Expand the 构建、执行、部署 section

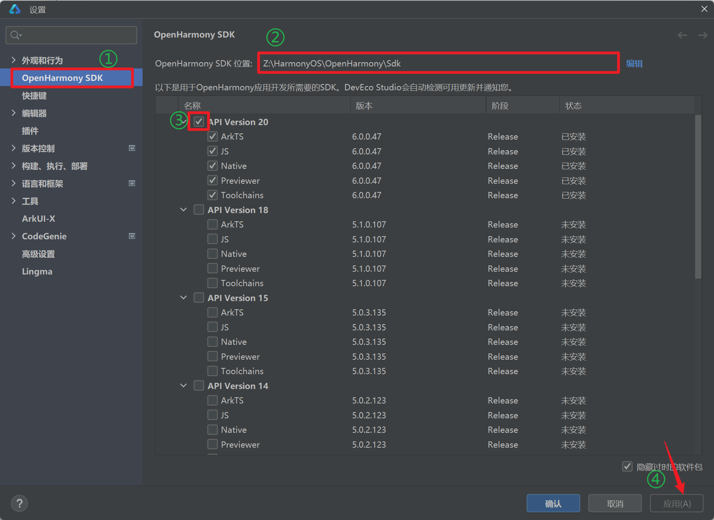pyautogui.click(x=14, y=166)
